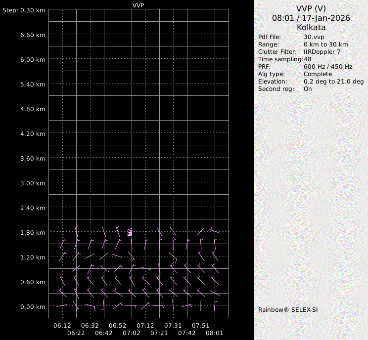The height and width of the screenshot is (340, 368).
Task: Click the 06:12 time axis label
Action: click(x=62, y=326)
